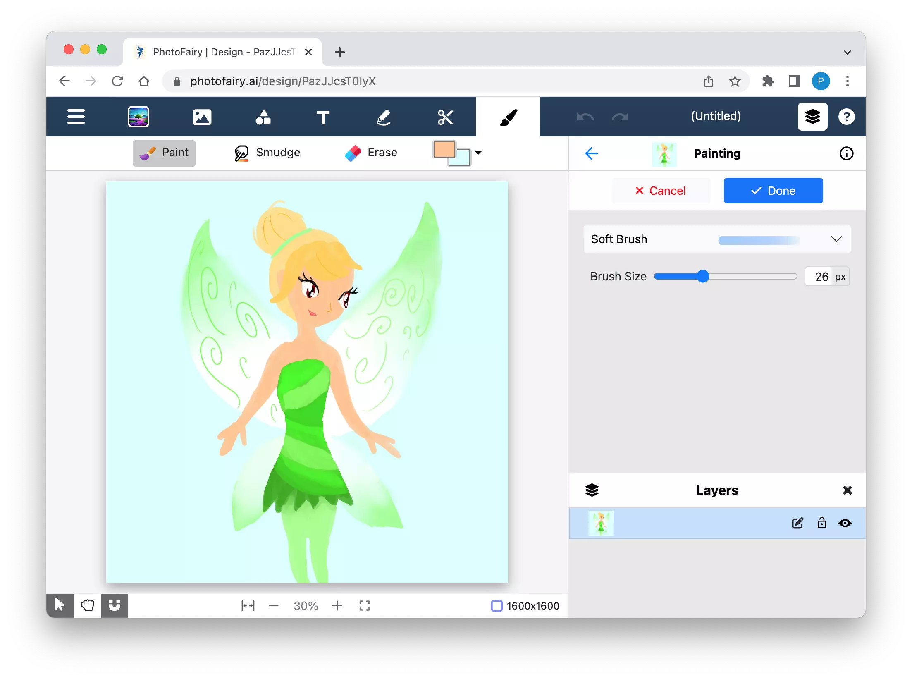The image size is (912, 679).
Task: Open the help question mark
Action: pos(846,117)
